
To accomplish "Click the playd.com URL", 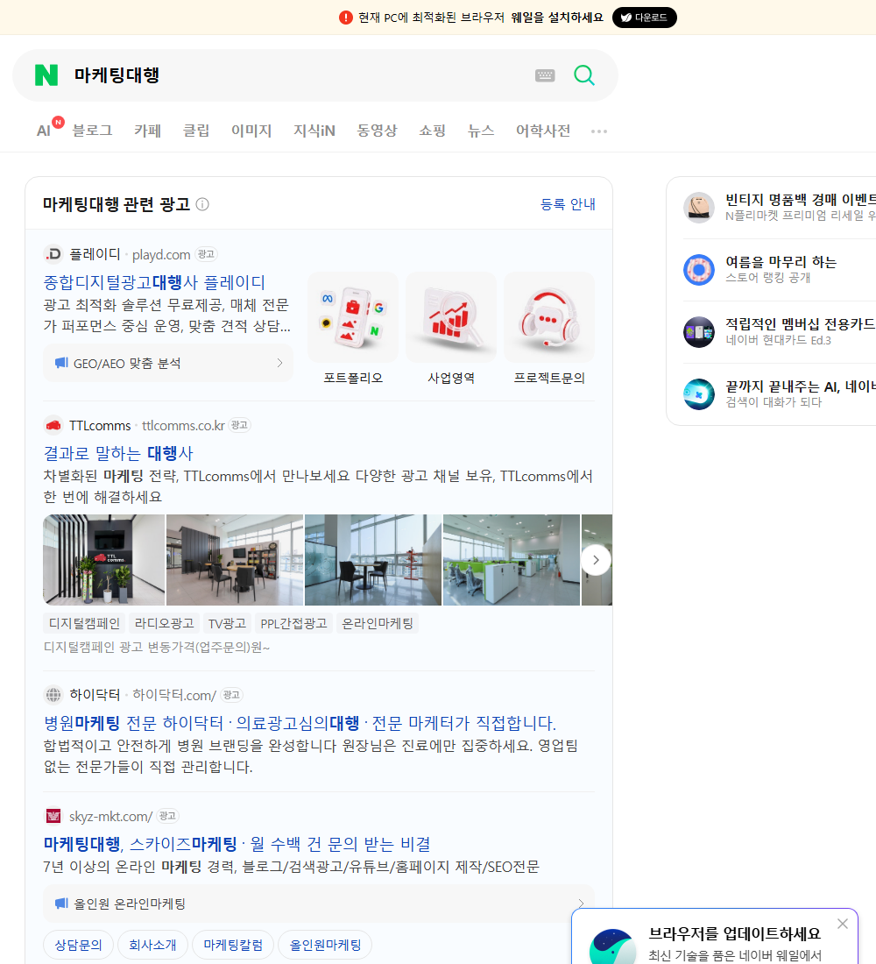I will click(161, 254).
